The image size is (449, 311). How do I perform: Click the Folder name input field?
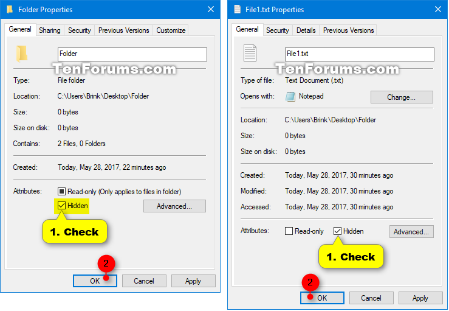coord(132,54)
